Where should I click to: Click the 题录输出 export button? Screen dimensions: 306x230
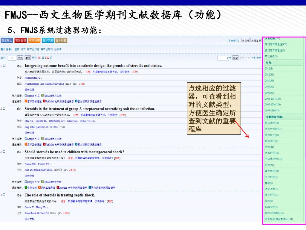pyautogui.click(x=7, y=40)
